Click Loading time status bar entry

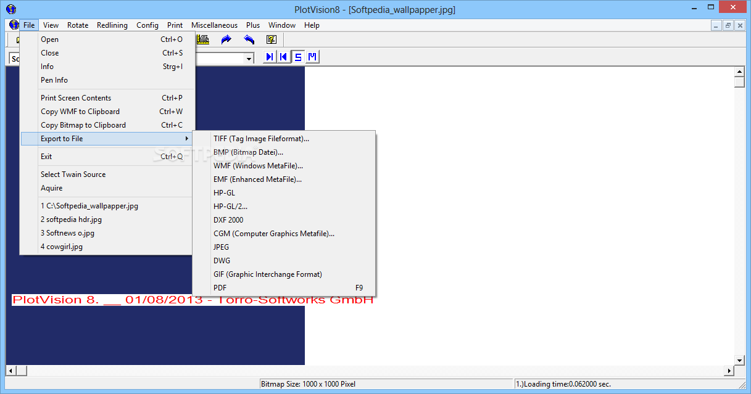pyautogui.click(x=563, y=384)
